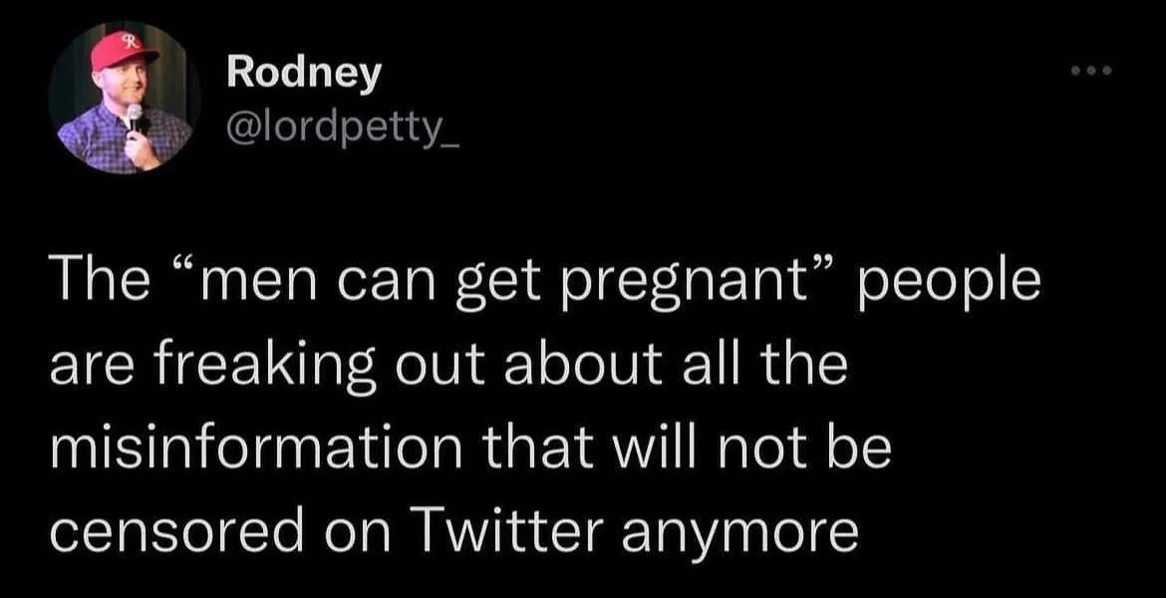Click the microphone in the profile photo

(x=134, y=119)
